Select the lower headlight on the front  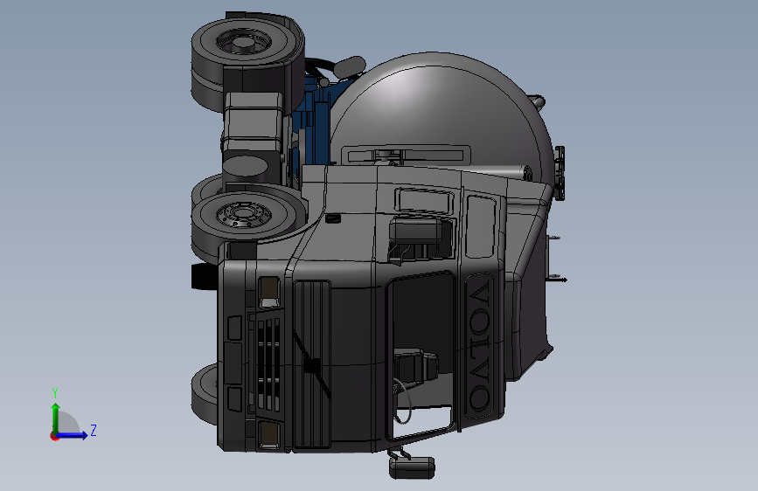pyautogui.click(x=269, y=435)
